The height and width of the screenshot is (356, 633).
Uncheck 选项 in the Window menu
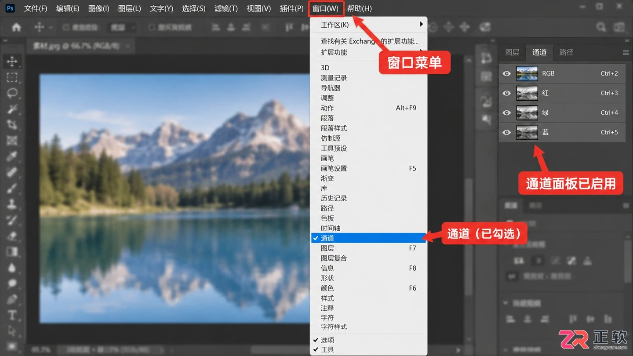click(369, 340)
